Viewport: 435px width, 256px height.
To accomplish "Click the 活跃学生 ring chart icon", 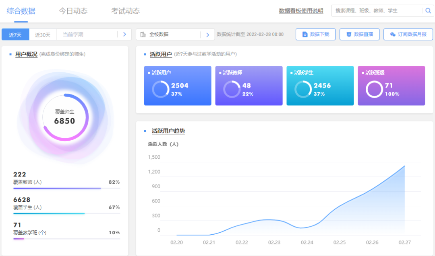I will click(x=303, y=89).
